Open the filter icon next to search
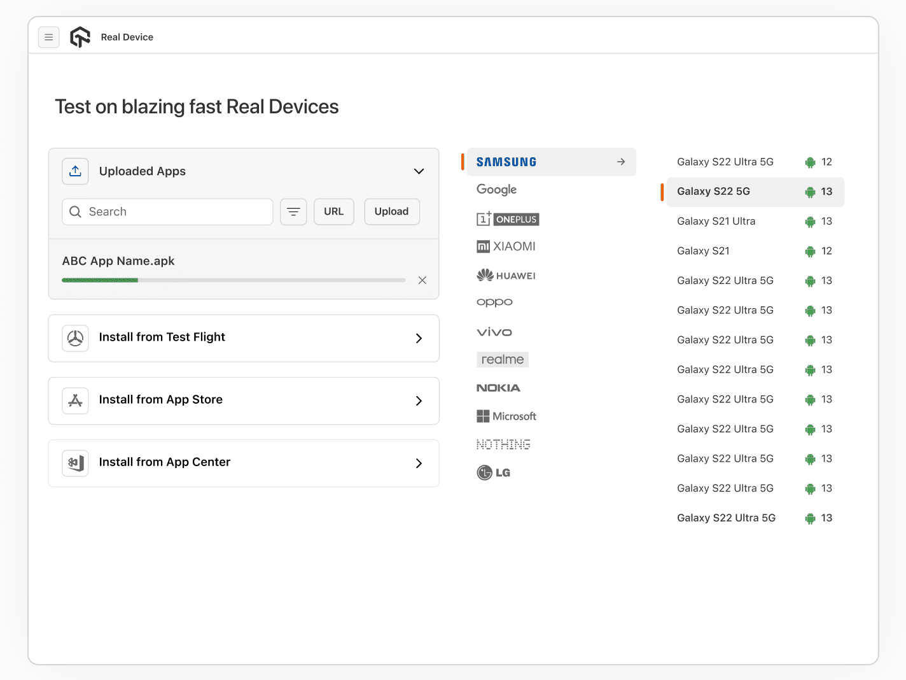The image size is (906, 680). point(293,211)
